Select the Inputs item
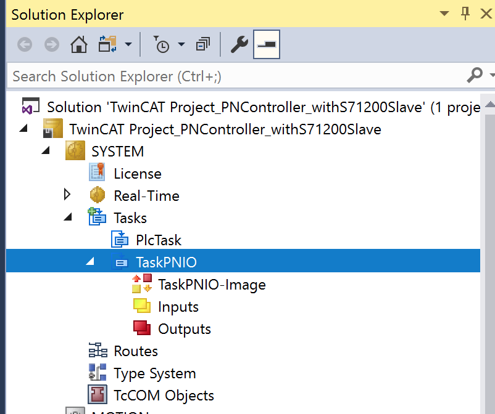Screen dimensions: 495x414 [x=178, y=307]
